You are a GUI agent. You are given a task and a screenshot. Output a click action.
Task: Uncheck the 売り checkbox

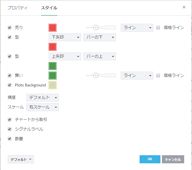click(10, 28)
